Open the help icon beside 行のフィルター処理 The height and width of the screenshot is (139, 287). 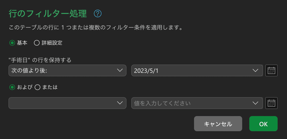[x=98, y=14]
